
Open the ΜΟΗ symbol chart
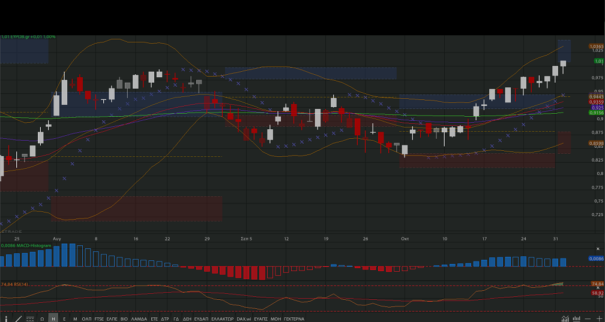[275, 319]
